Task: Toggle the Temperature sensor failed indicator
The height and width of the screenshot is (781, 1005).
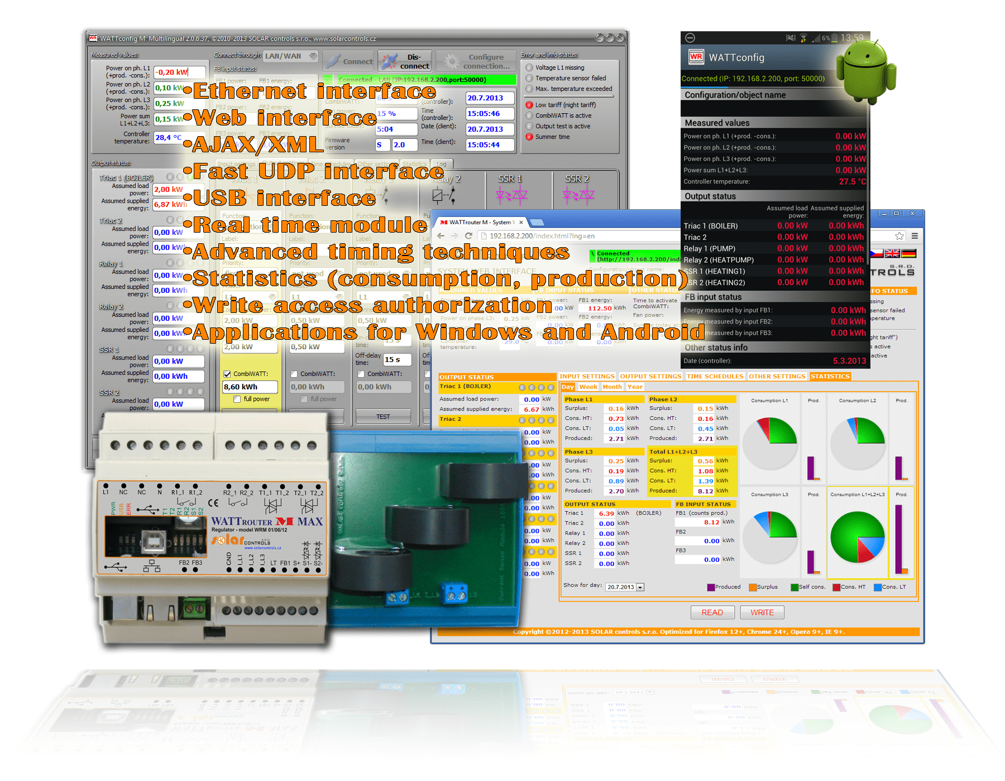Action: (x=529, y=78)
